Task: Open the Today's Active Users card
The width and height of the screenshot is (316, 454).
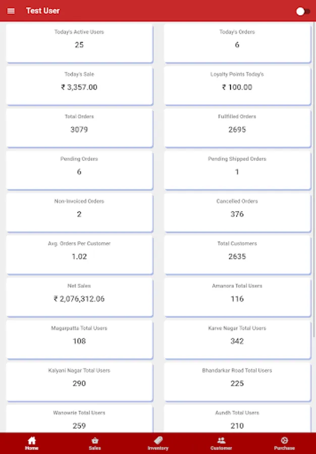Action: coord(79,43)
